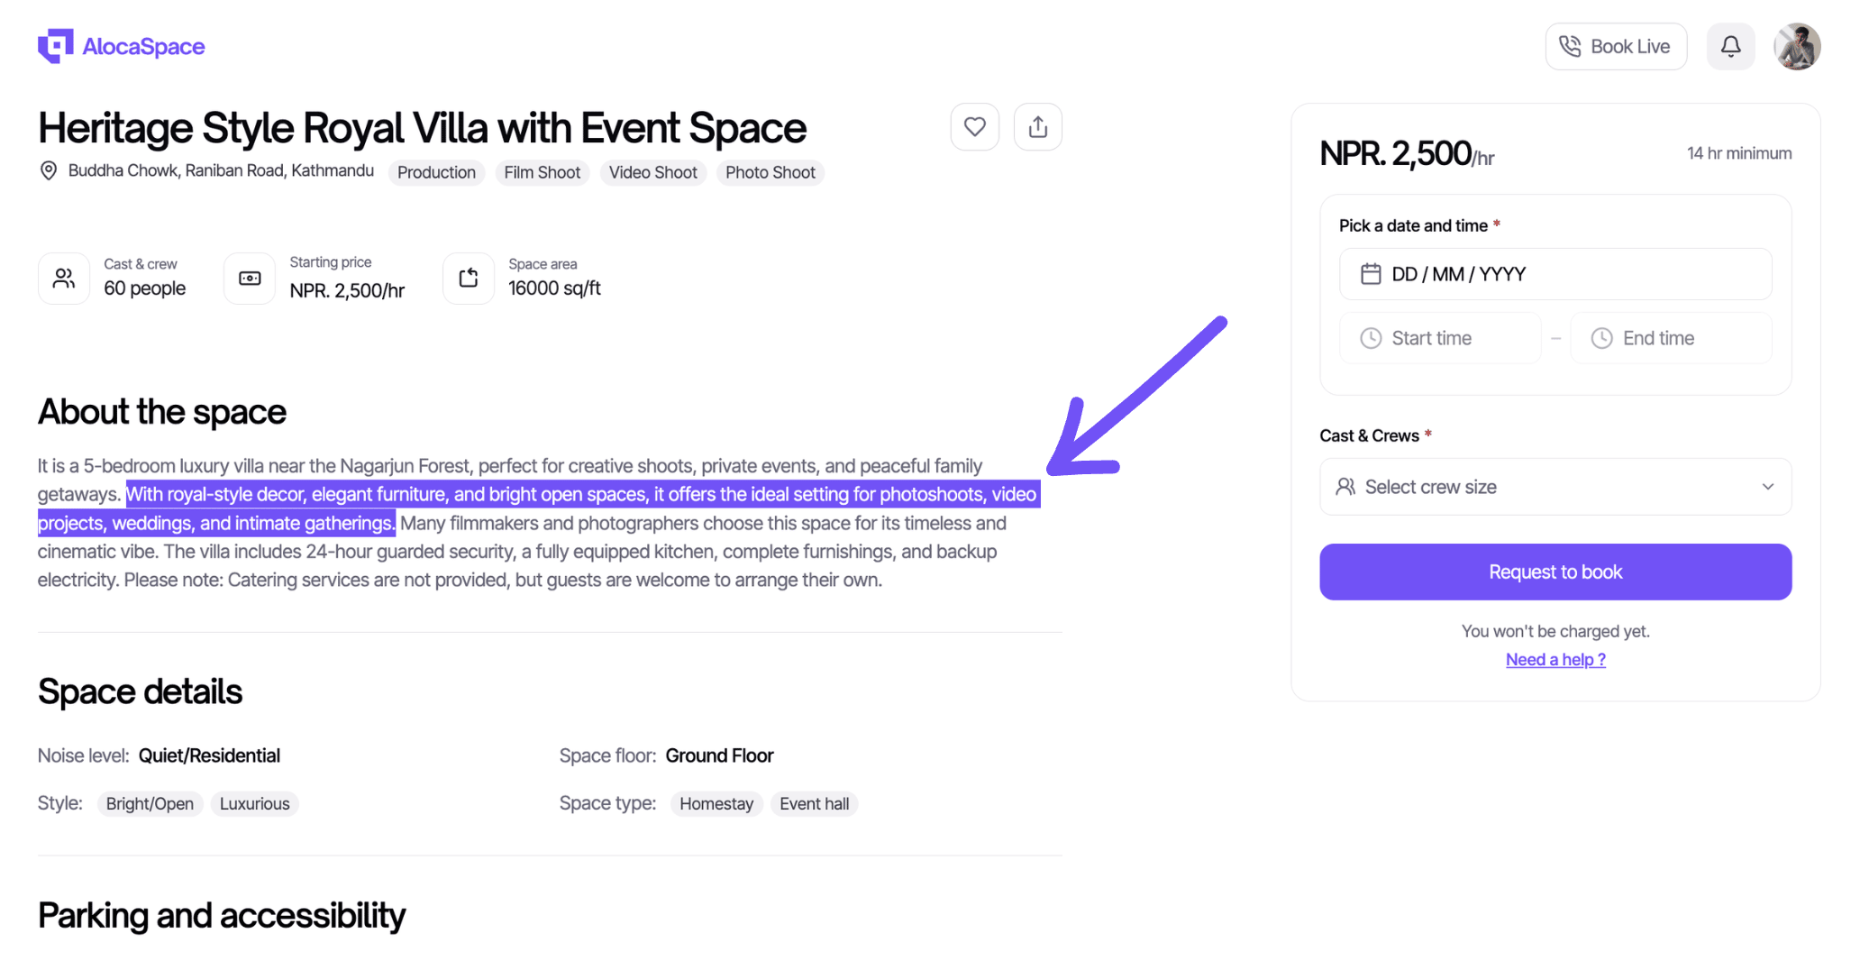Click the location pin icon

(49, 171)
